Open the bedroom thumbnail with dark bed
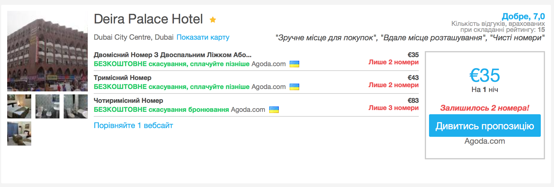The image size is (554, 187). [19, 106]
